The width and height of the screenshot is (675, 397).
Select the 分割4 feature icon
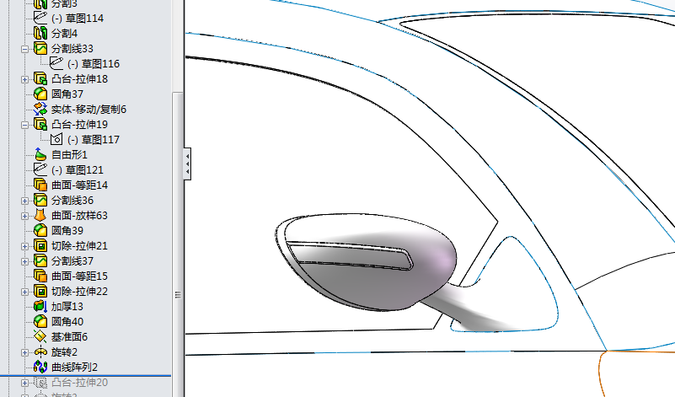coord(40,33)
